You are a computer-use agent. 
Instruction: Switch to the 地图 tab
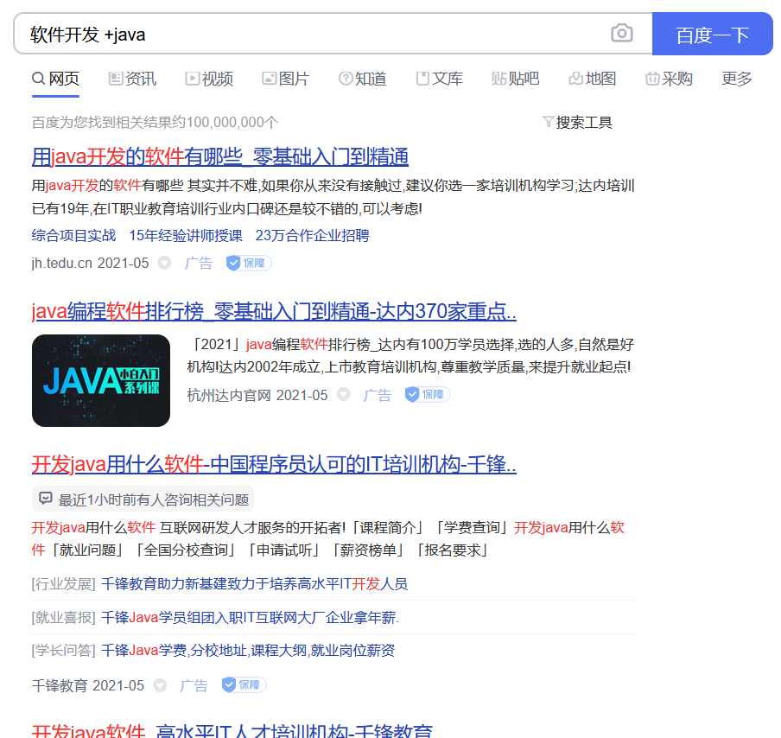[592, 79]
